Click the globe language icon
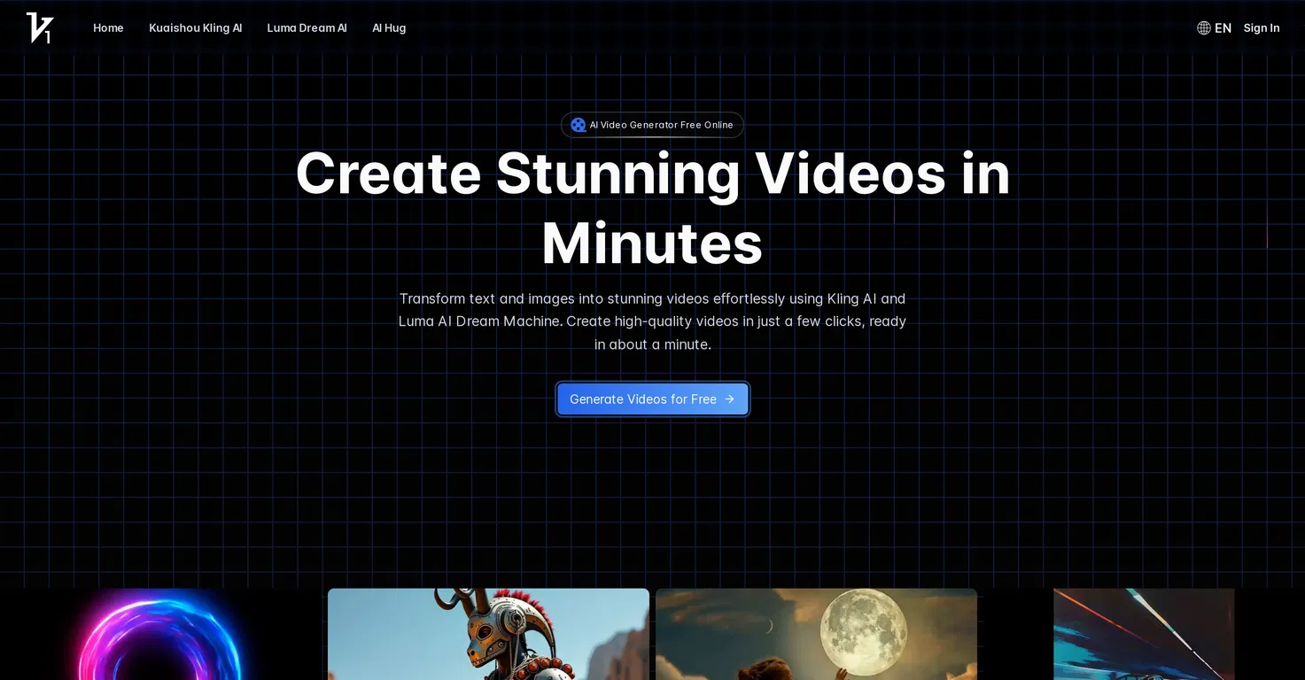 pos(1203,28)
